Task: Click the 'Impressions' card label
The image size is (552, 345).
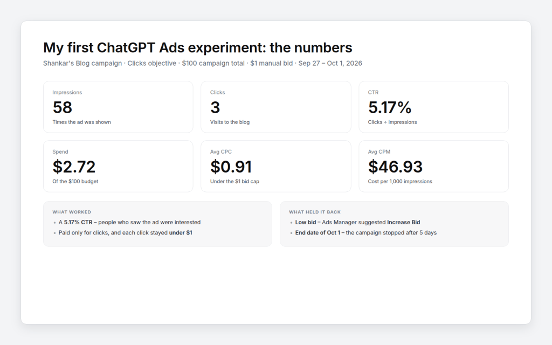Action: [67, 92]
